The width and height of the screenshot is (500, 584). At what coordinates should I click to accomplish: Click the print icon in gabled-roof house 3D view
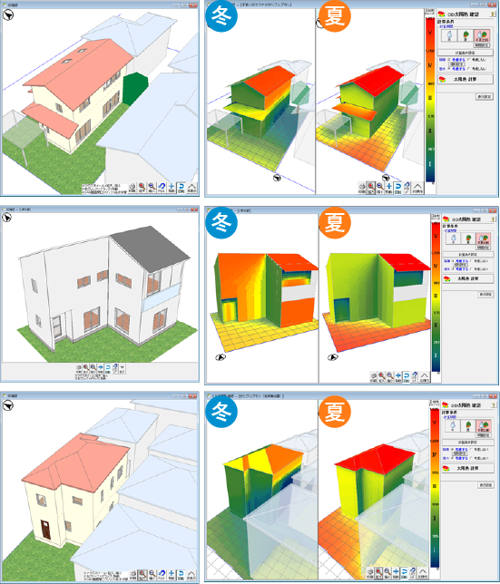pos(132,188)
